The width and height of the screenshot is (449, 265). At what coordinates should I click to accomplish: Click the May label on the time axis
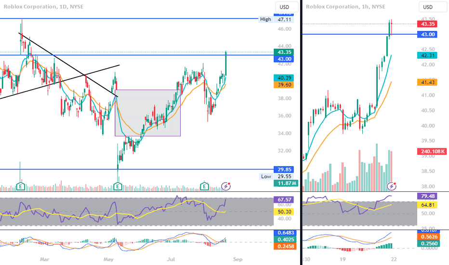coord(108,259)
